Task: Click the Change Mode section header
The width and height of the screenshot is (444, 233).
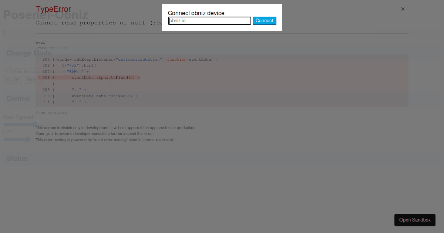Action: coord(28,53)
